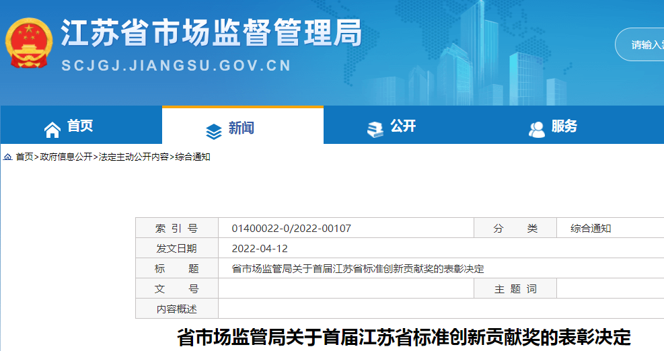Click the bold article headline below the table
Image resolution: width=664 pixels, height=351 pixels.
[x=404, y=337]
